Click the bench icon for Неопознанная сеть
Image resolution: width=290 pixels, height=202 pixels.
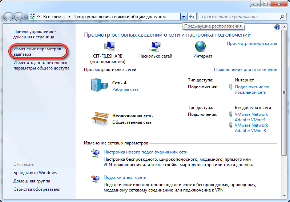pyautogui.click(x=100, y=118)
